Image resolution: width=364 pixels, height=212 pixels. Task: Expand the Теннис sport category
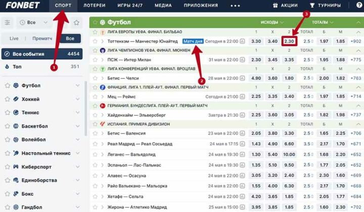pyautogui.click(x=77, y=113)
